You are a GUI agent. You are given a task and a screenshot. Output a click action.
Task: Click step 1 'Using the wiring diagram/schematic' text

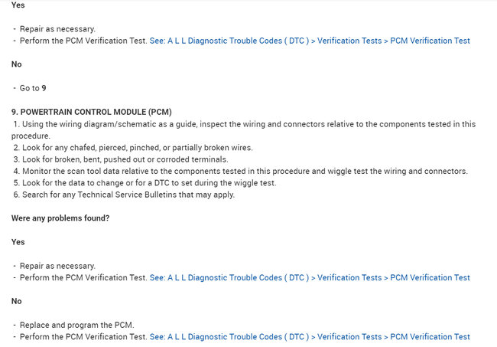coord(245,124)
